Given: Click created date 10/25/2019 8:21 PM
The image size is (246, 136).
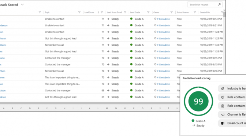Looking at the screenshot, I should point(211,25).
